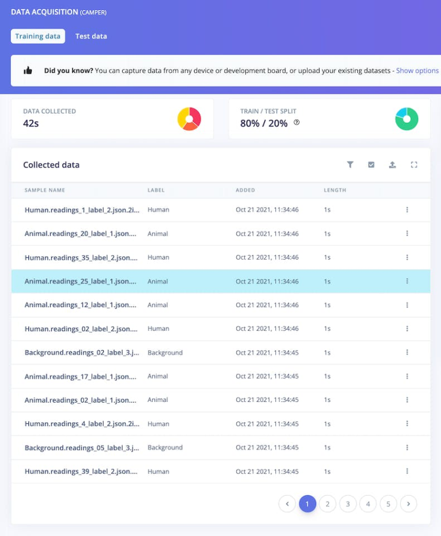Click the LABEL column header
This screenshot has width=441, height=536.
[x=156, y=190]
